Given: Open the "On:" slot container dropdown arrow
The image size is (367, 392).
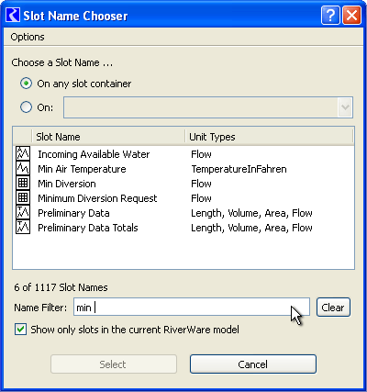Looking at the screenshot, I should [x=345, y=107].
